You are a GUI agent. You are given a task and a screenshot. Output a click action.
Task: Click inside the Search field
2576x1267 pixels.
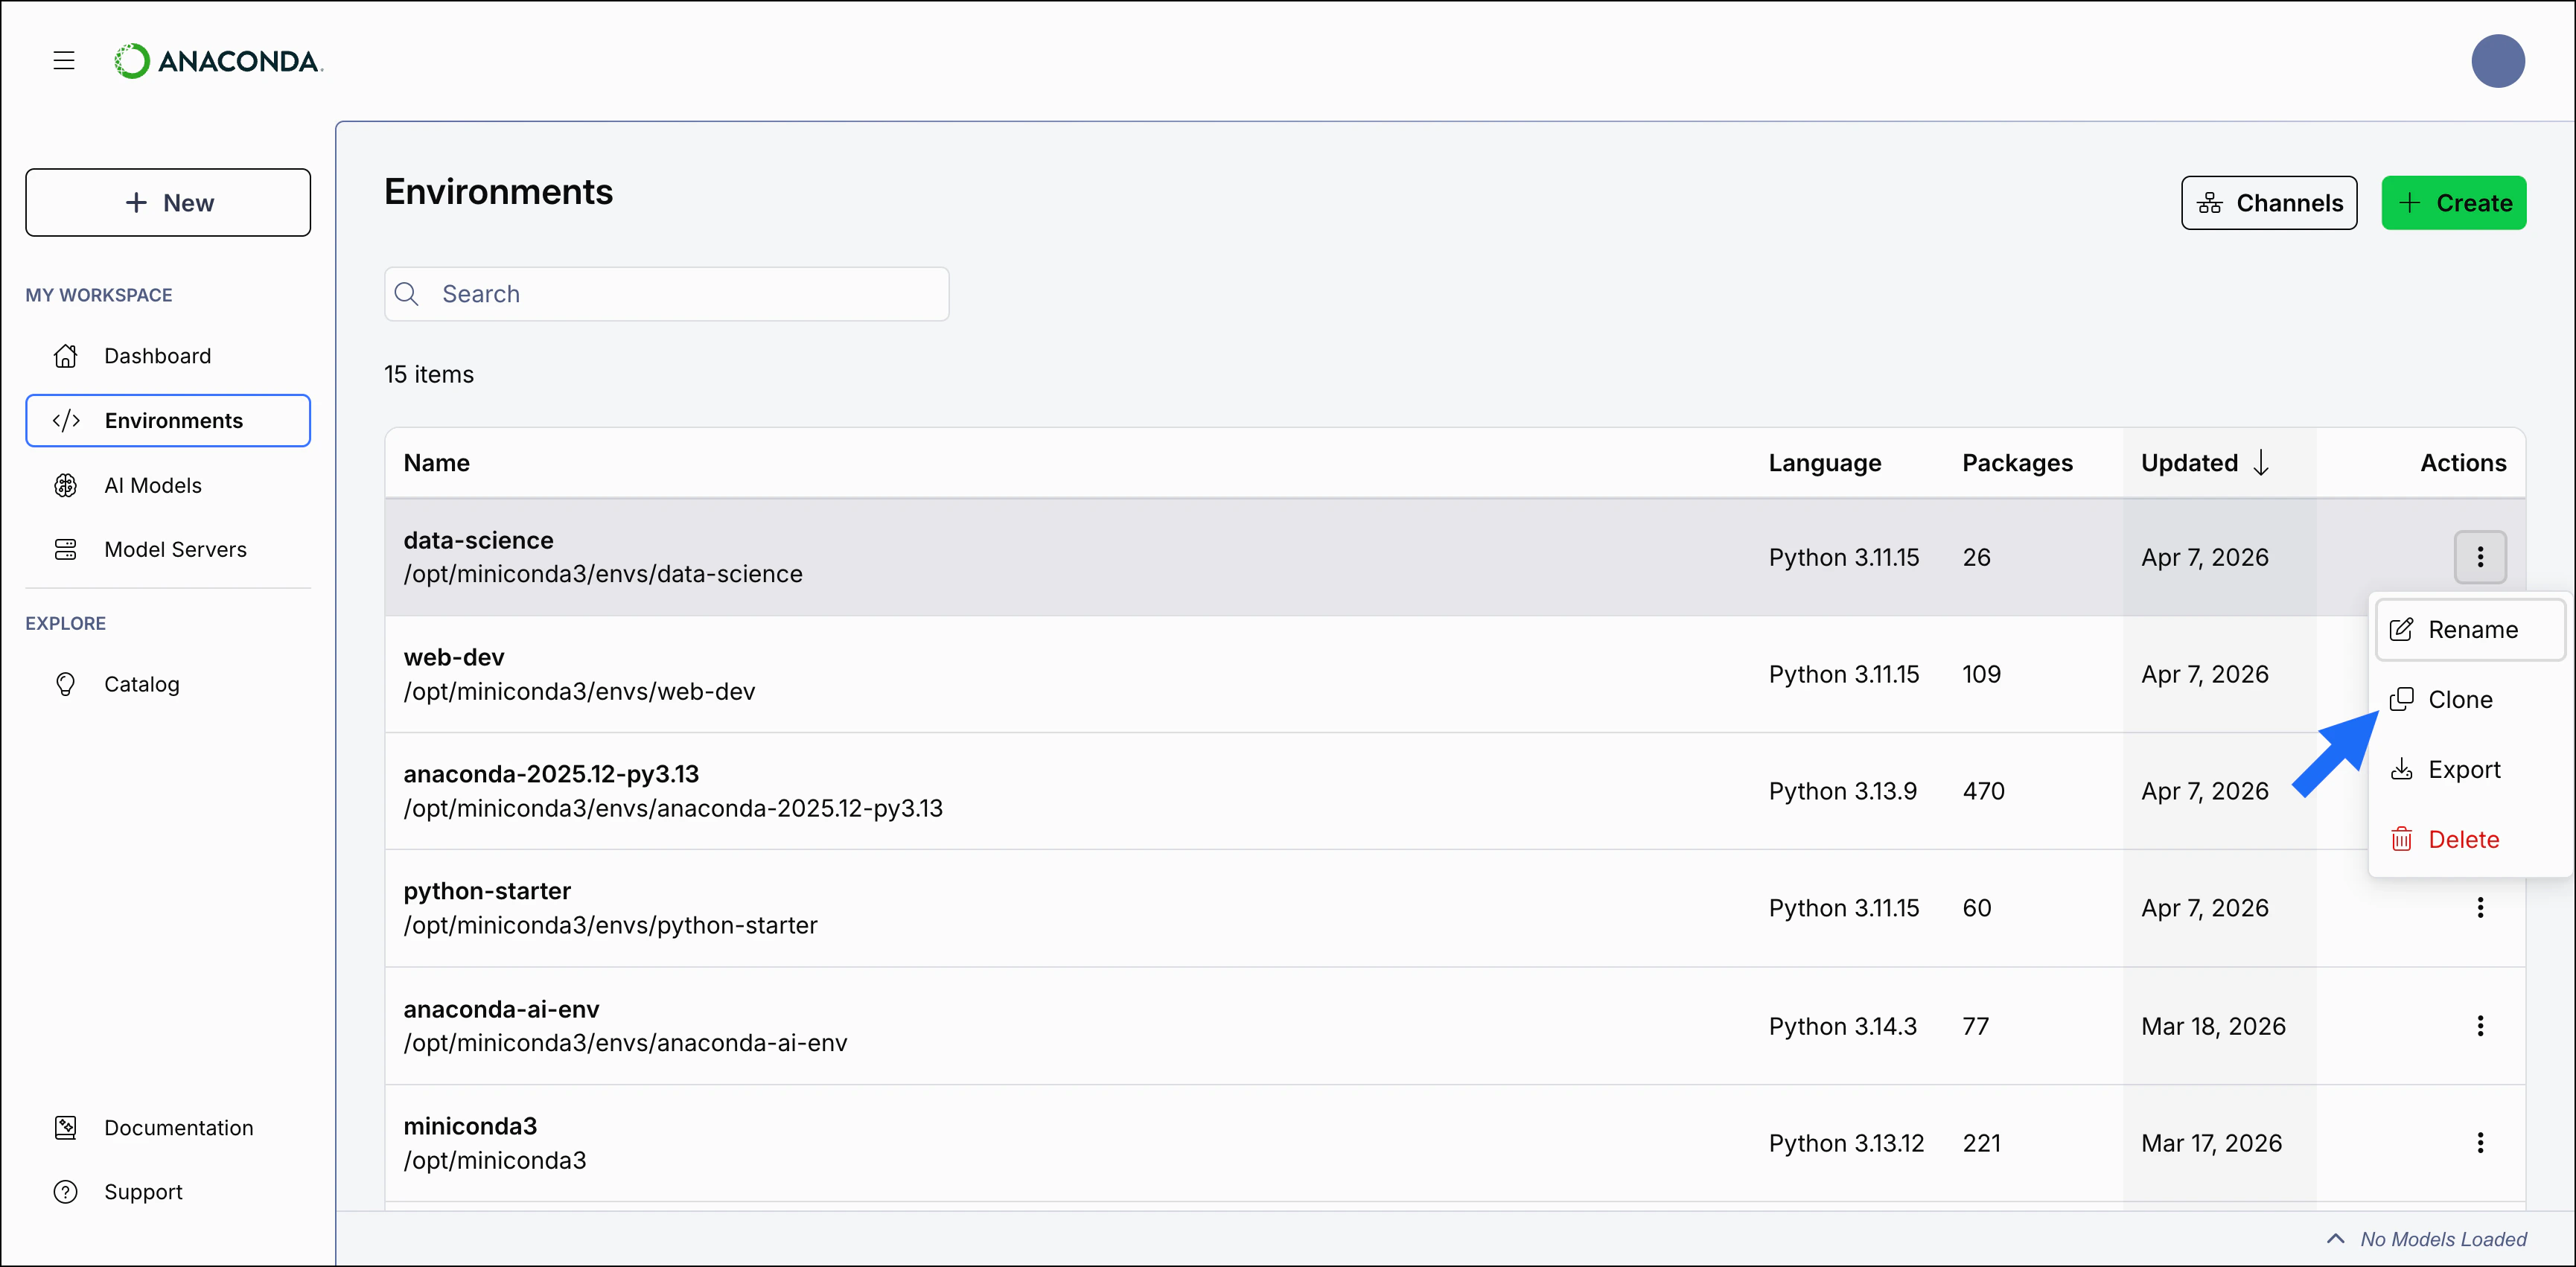point(665,293)
